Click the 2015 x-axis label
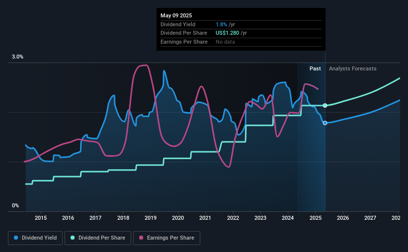Screen dimensions: 408x252 [x=41, y=218]
